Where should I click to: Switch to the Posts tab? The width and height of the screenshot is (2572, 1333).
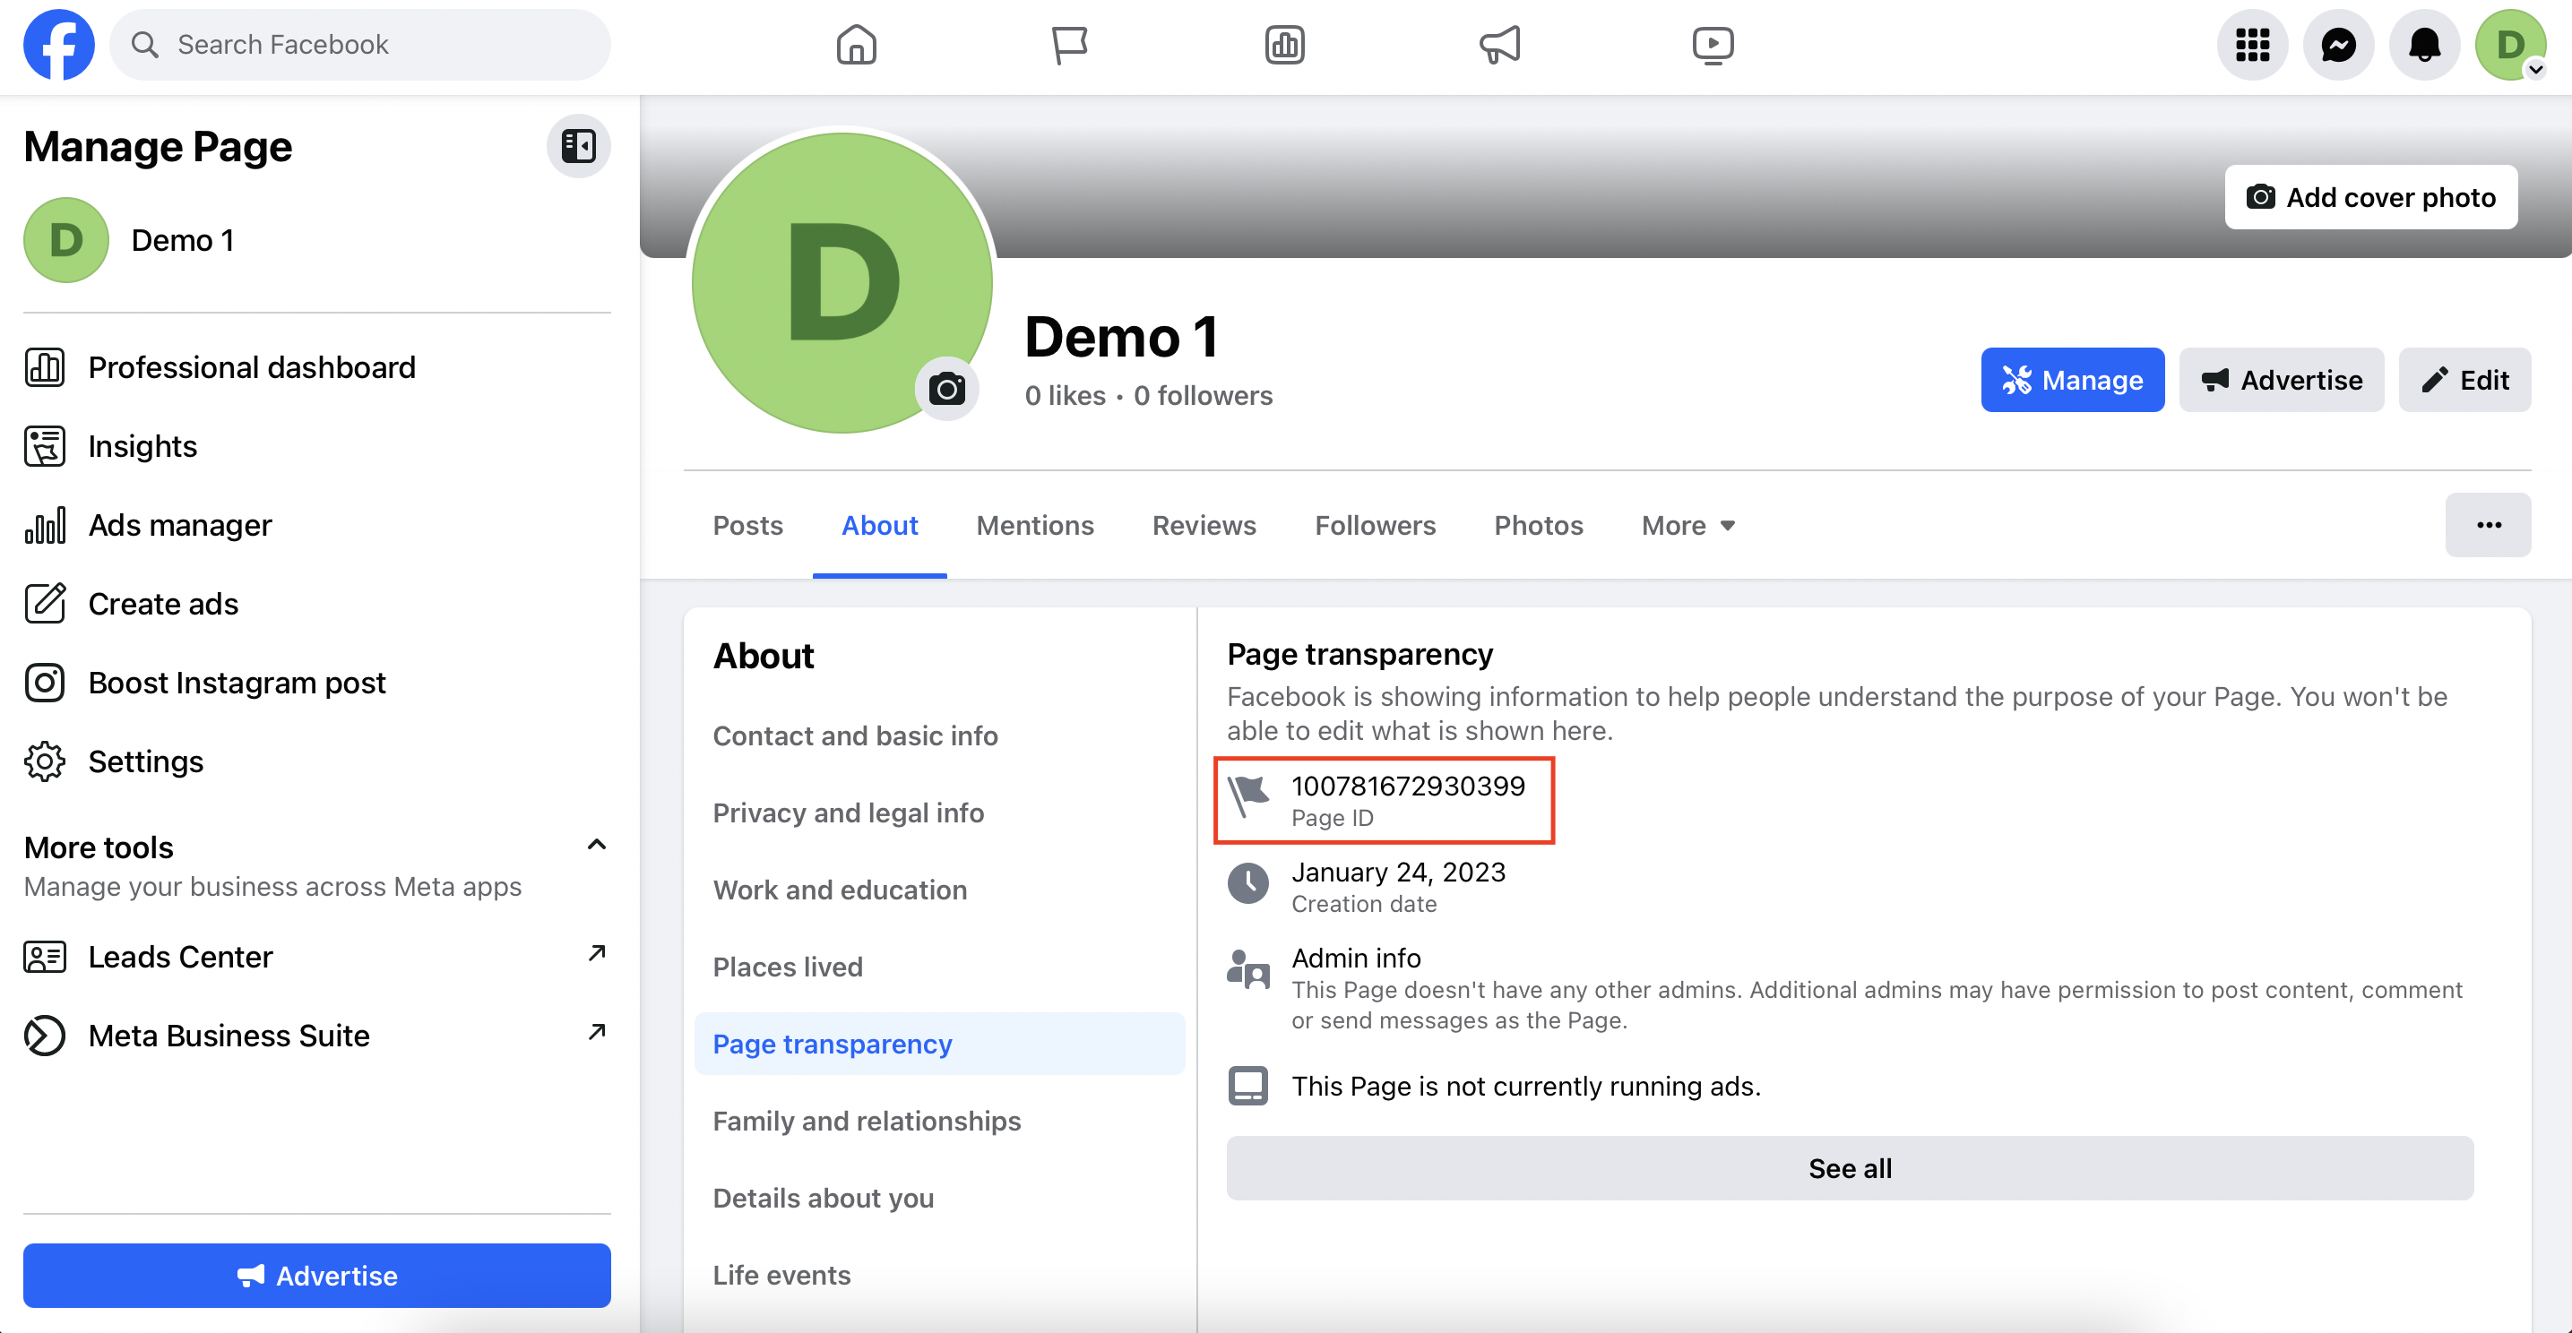747,526
